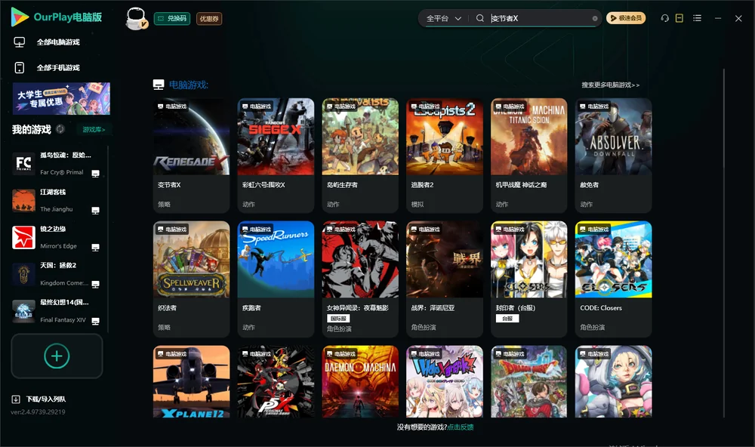Image resolution: width=755 pixels, height=447 pixels.
Task: Open the OurPlay logo home
Action: [x=57, y=17]
